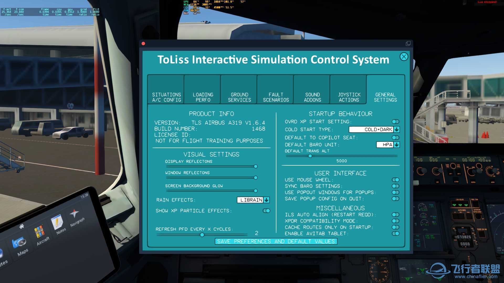Click the Window Reflections slider handle
This screenshot has width=504, height=283.
256,178
